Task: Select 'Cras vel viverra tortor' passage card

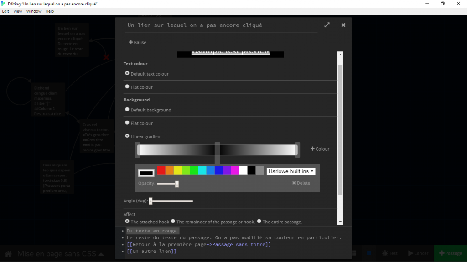Action: coord(97,137)
